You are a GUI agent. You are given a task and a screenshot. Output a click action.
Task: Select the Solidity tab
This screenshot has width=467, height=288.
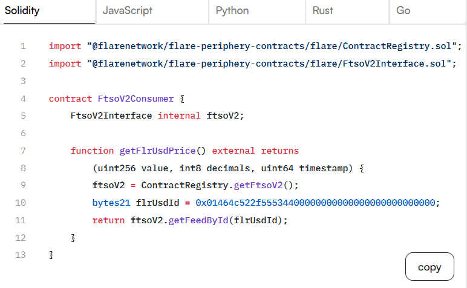coord(22,11)
